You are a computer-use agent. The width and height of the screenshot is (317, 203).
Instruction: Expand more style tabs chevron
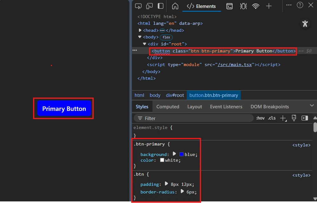point(312,105)
